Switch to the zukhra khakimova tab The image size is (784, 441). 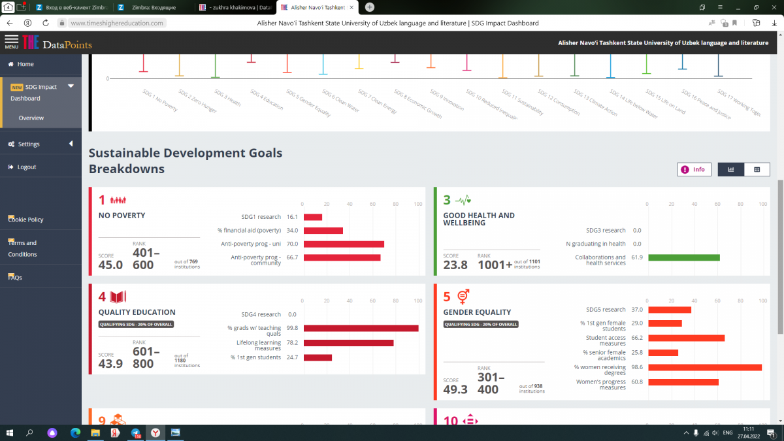point(235,7)
